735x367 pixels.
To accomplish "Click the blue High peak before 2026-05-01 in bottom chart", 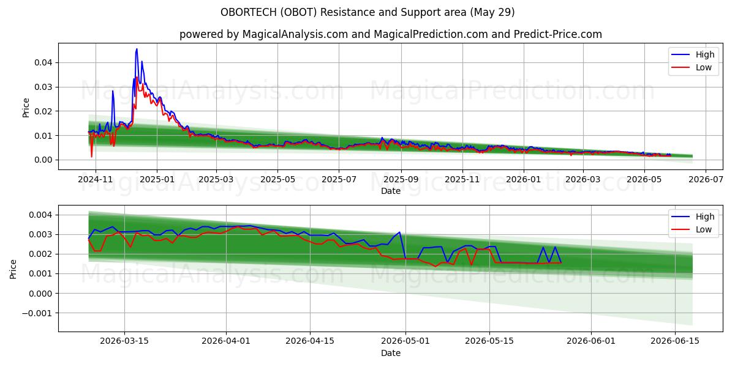I will pyautogui.click(x=399, y=232).
